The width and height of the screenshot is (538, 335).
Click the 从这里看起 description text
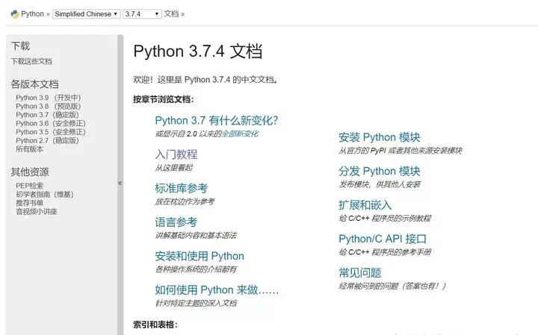[x=173, y=167]
